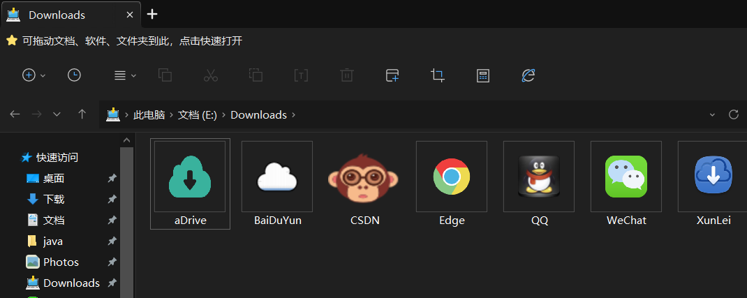
Task: Unpin 文档 using its pin icon
Action: pos(112,221)
